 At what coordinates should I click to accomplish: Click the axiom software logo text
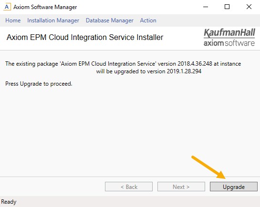point(229,43)
